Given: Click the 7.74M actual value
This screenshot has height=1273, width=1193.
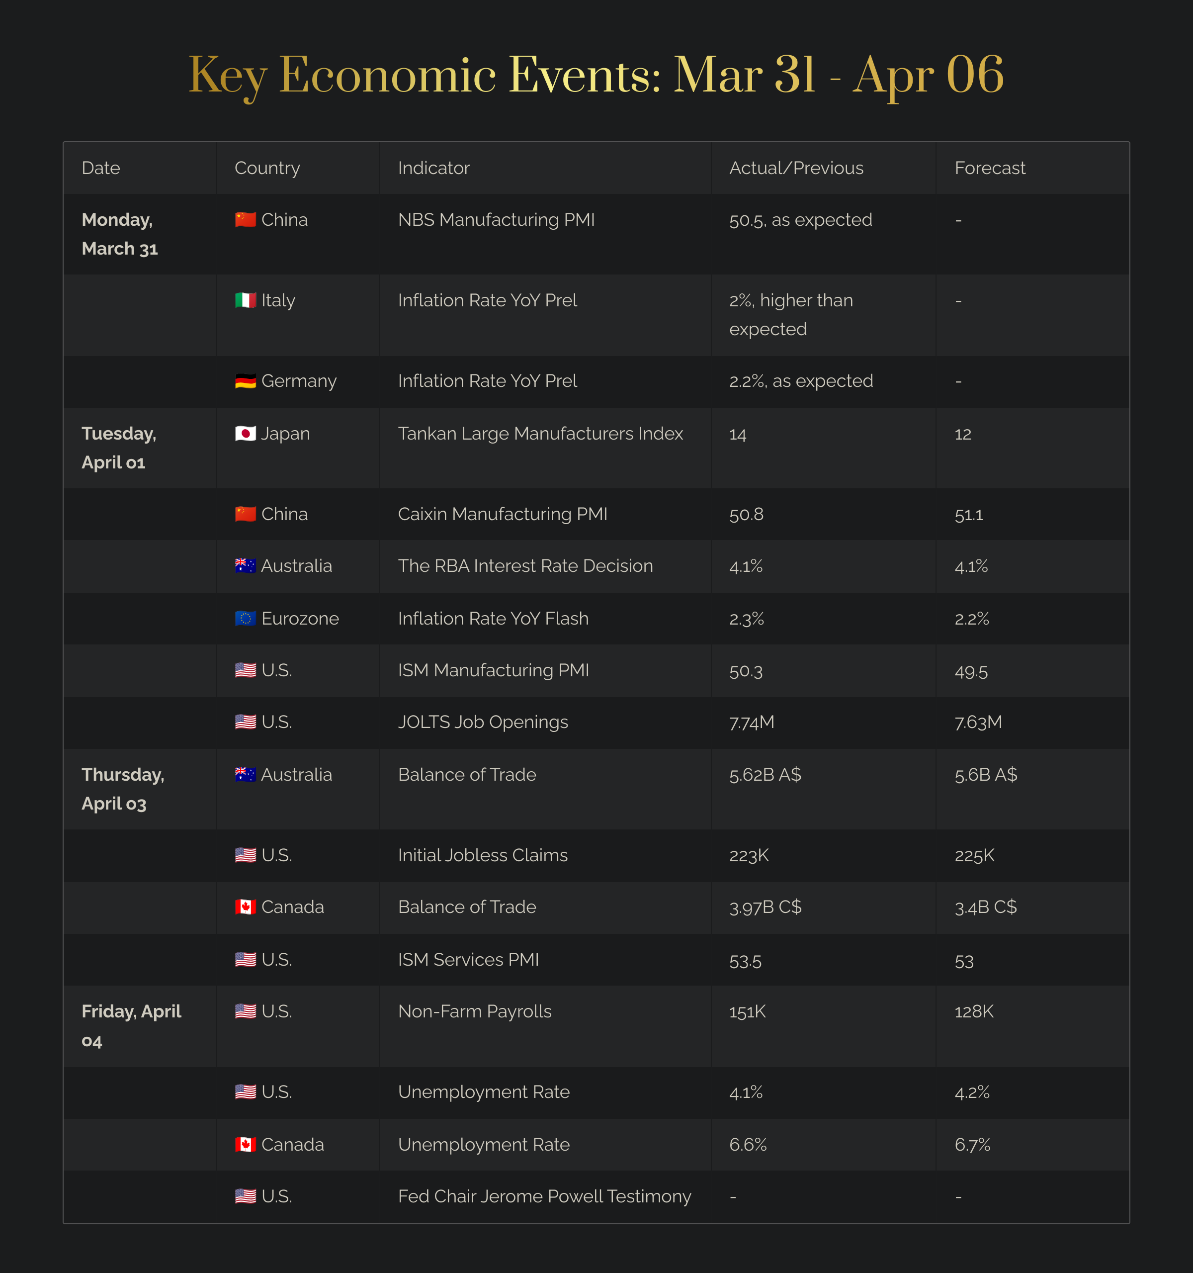Looking at the screenshot, I should pyautogui.click(x=752, y=723).
